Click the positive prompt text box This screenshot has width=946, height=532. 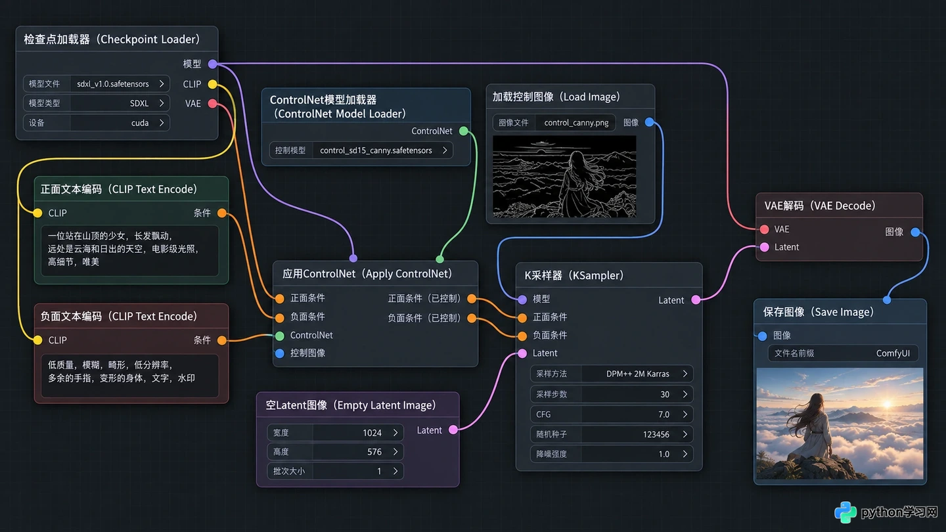(x=129, y=252)
